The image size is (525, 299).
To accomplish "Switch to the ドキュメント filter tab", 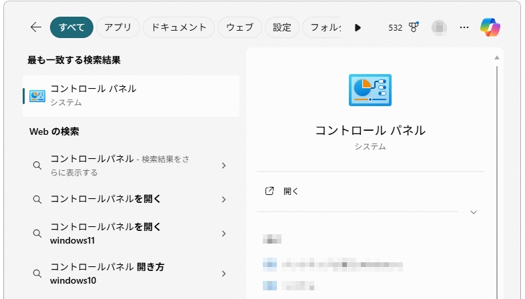I will pyautogui.click(x=179, y=27).
